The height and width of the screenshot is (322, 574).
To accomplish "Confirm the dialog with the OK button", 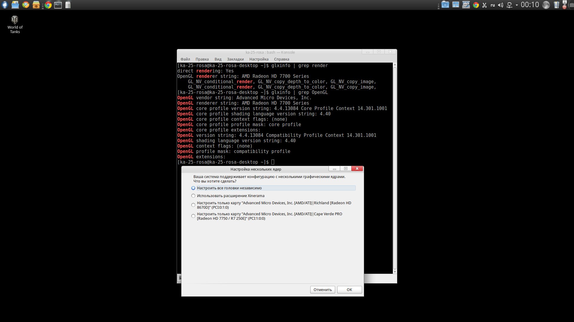I will click(349, 290).
